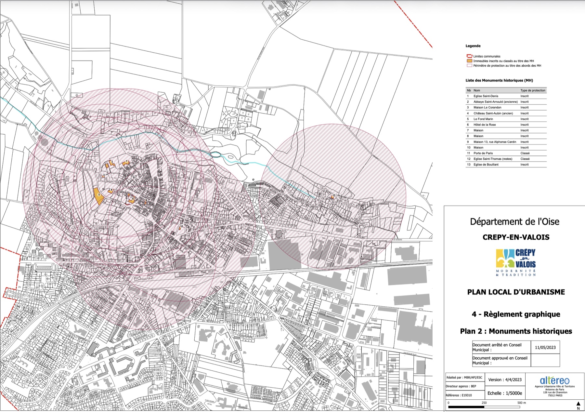This screenshot has width=585, height=412.
Task: Click the 'Legende' heading
Action: [473, 46]
